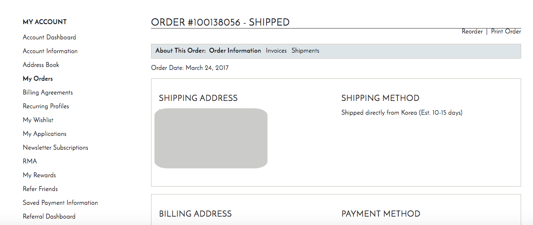The width and height of the screenshot is (533, 225).
Task: Click Reorder for this order
Action: [472, 32]
